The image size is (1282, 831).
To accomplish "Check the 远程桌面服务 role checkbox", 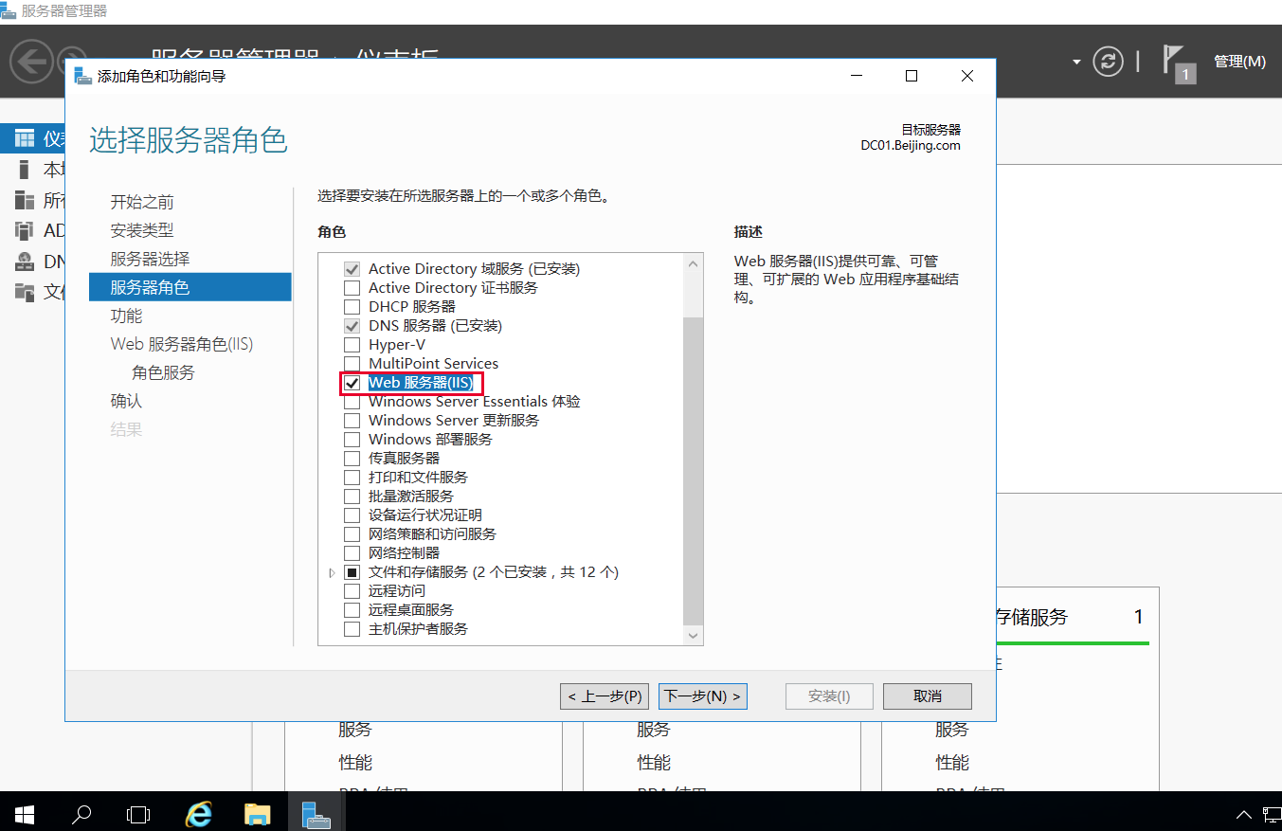I will click(x=352, y=610).
